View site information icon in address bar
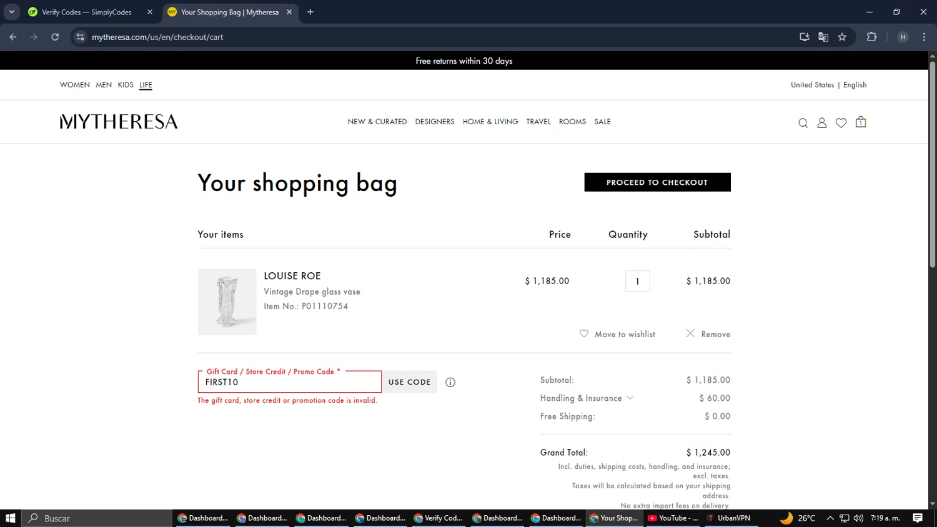937x527 pixels. (80, 37)
